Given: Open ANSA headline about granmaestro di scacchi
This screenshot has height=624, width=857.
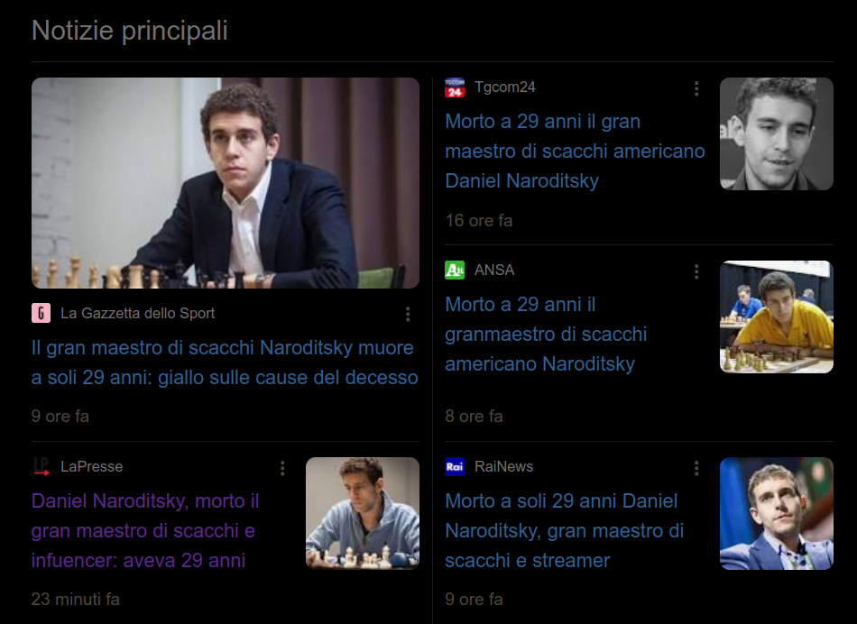Looking at the screenshot, I should pos(546,334).
